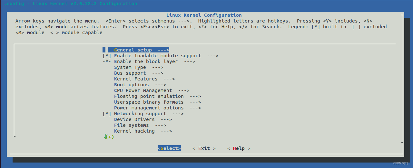Select CPU Power Management entry

(152, 90)
